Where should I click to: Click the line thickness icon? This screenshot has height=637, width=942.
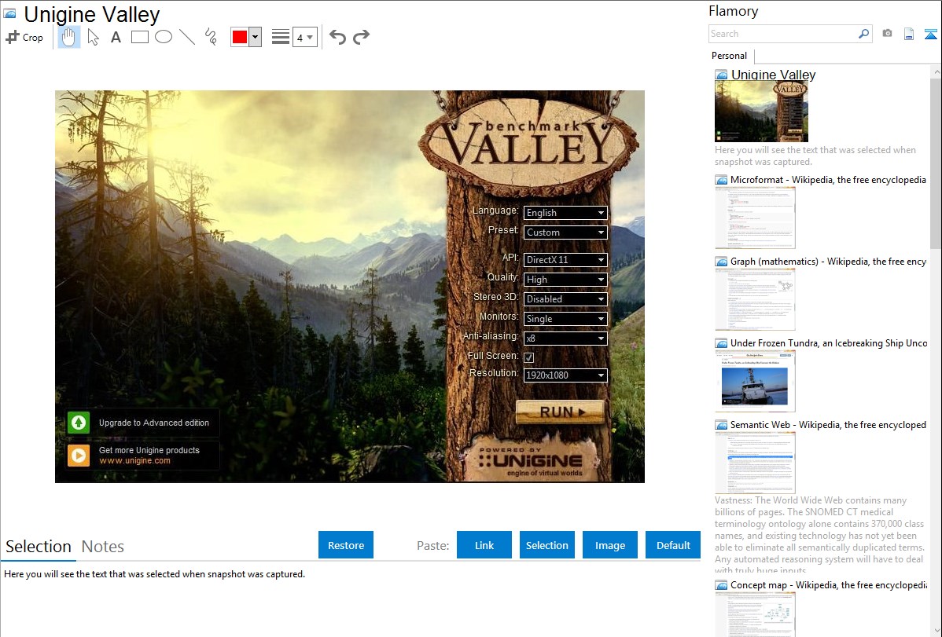coord(281,37)
